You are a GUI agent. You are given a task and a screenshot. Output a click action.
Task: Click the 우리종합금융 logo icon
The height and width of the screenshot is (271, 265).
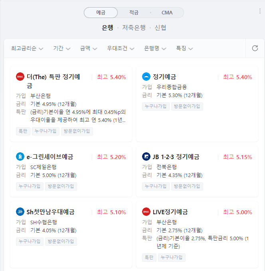[x=146, y=77]
